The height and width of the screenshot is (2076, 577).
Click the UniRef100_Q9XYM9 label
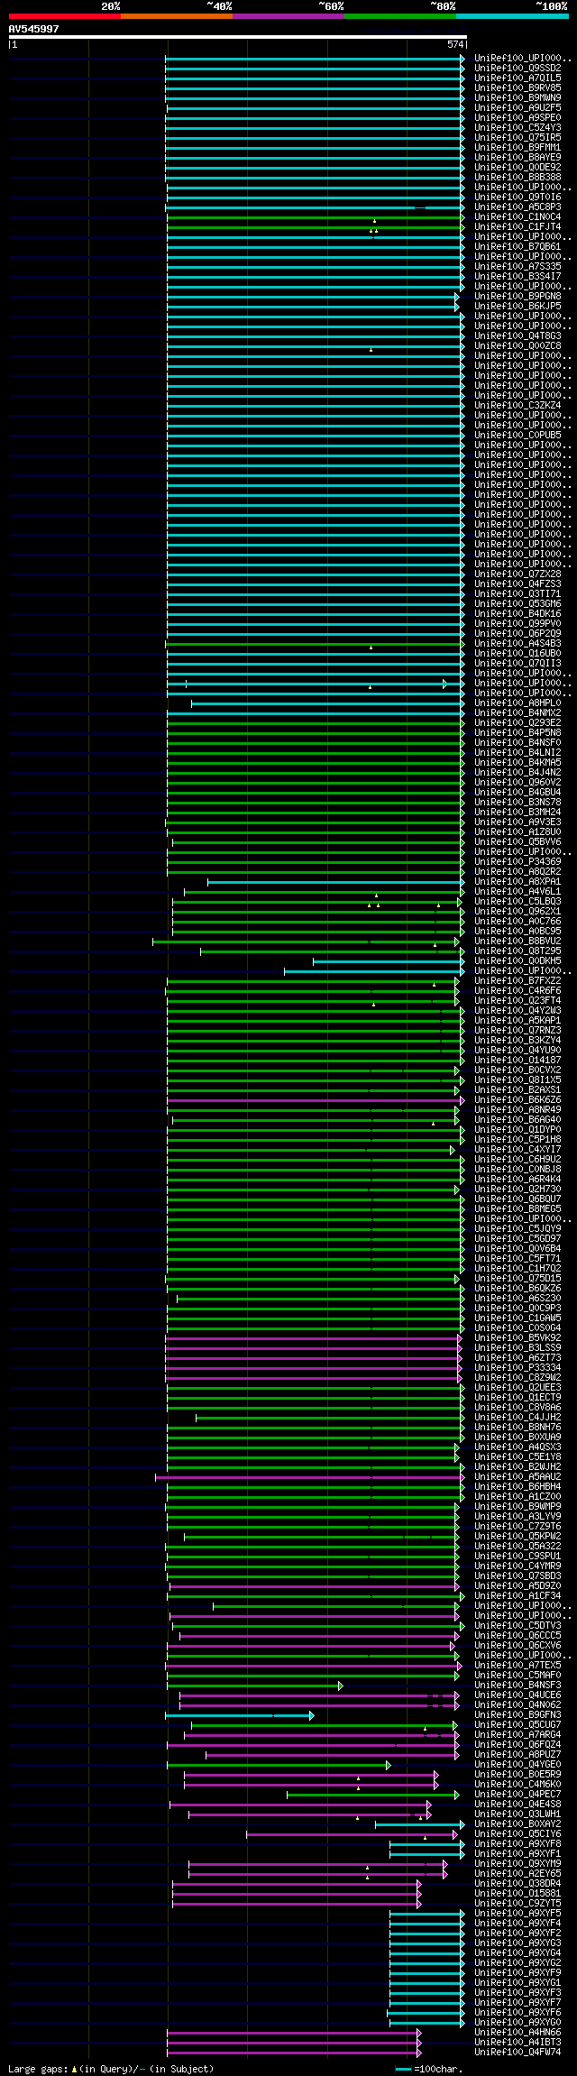pyautogui.click(x=517, y=1863)
